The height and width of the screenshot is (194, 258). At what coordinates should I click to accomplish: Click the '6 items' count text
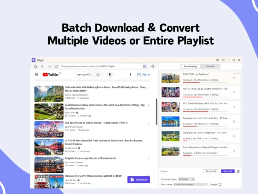[x=164, y=171]
